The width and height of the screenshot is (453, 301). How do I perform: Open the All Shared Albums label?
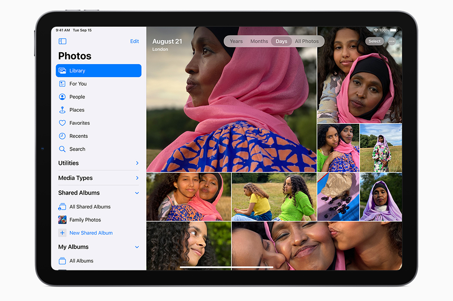coord(90,206)
